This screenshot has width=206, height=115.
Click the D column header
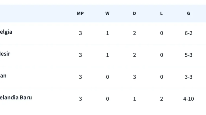134,13
